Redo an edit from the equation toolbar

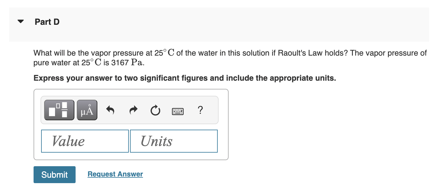[x=133, y=110]
